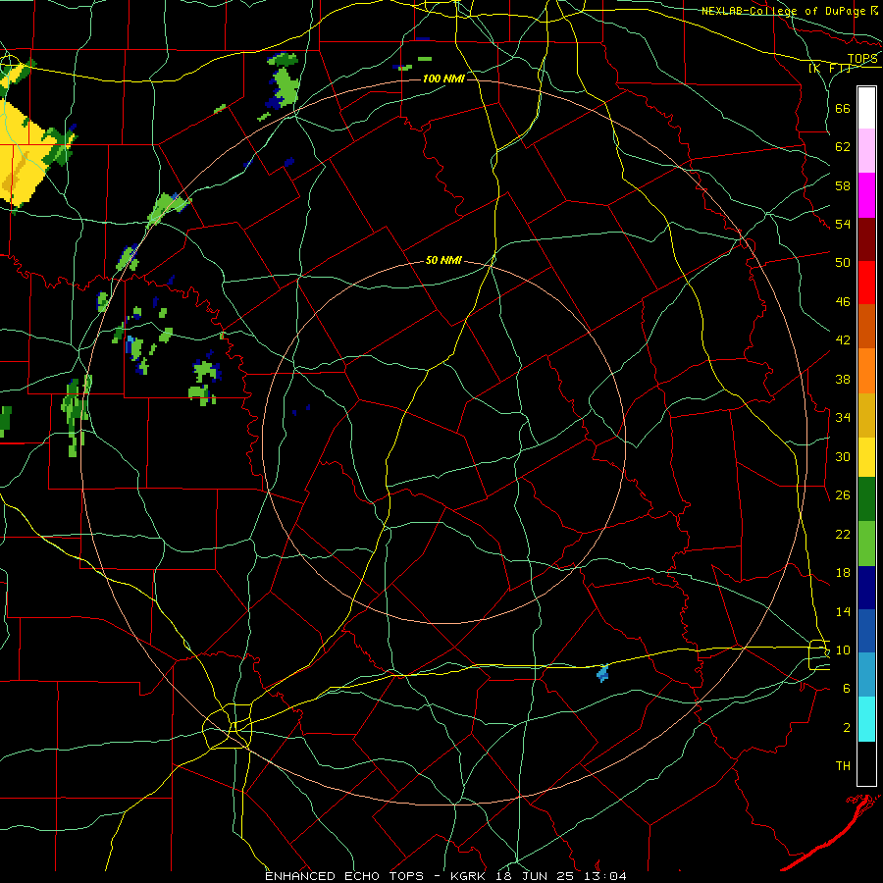The height and width of the screenshot is (883, 883).
Task: Click the legend value "26"
Action: [843, 495]
